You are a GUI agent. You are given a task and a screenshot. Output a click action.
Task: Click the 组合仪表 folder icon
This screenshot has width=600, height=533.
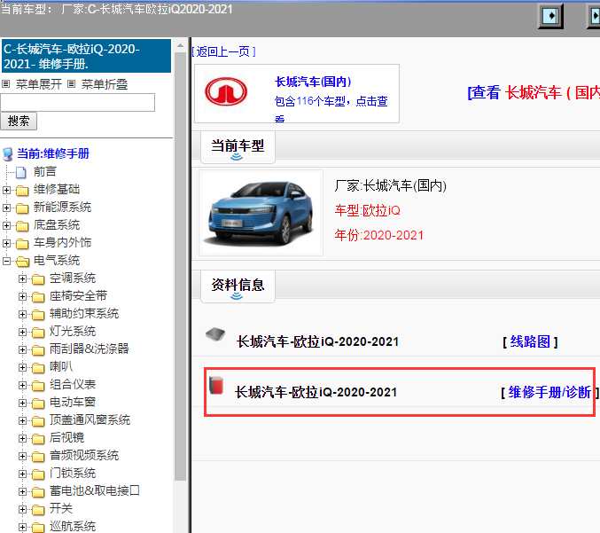38,385
